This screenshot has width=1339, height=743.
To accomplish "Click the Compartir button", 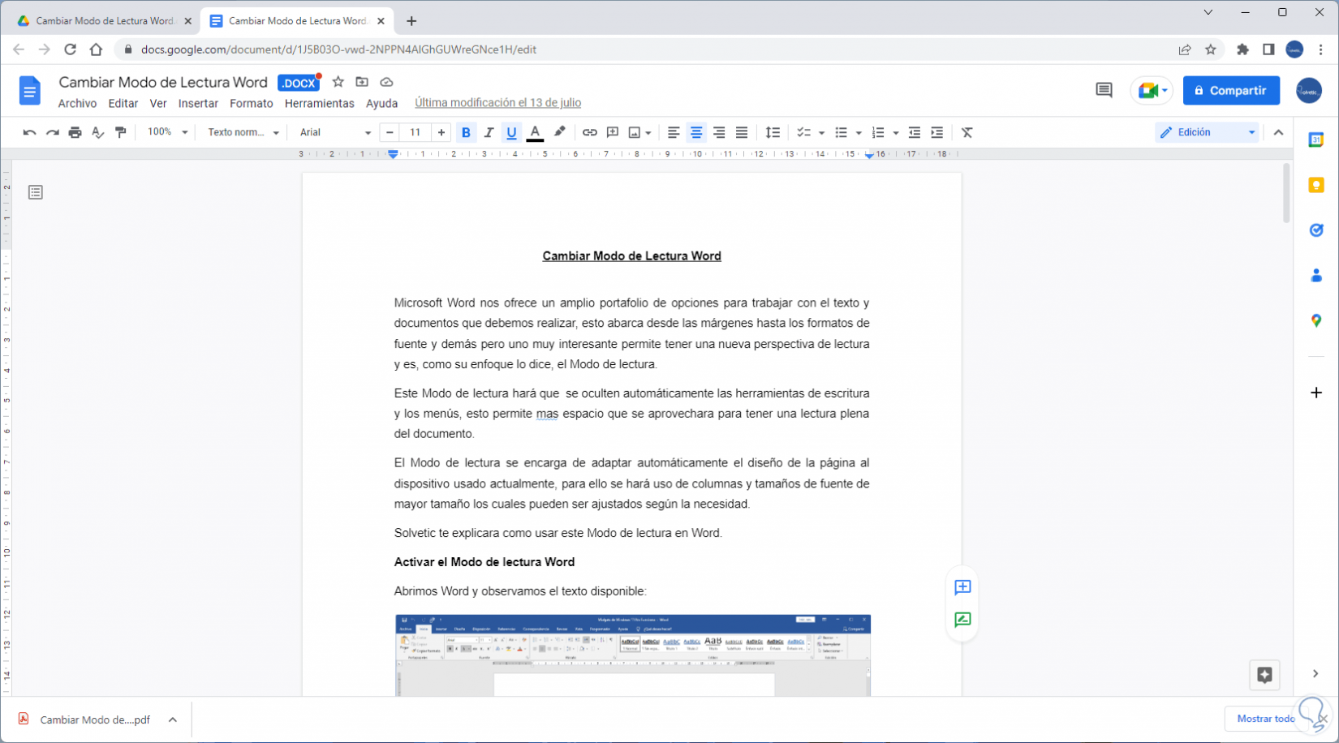I will click(x=1231, y=90).
